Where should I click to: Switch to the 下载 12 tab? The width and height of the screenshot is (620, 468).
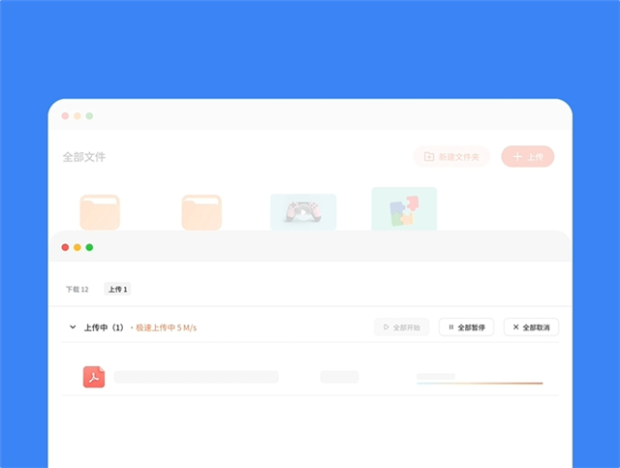(77, 289)
